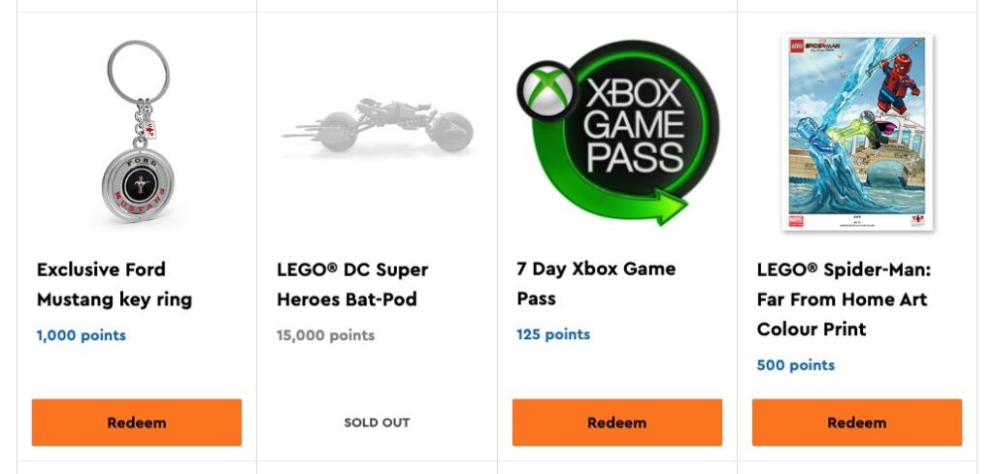Open the greyed-out Bat-Pod product image
The image size is (994, 474).
pos(377,126)
